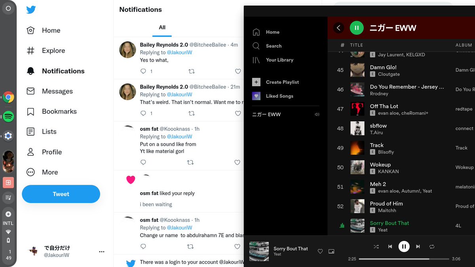Viewport: 475px width, 267px height.
Task: Open Spotify Home
Action: [x=266, y=32]
